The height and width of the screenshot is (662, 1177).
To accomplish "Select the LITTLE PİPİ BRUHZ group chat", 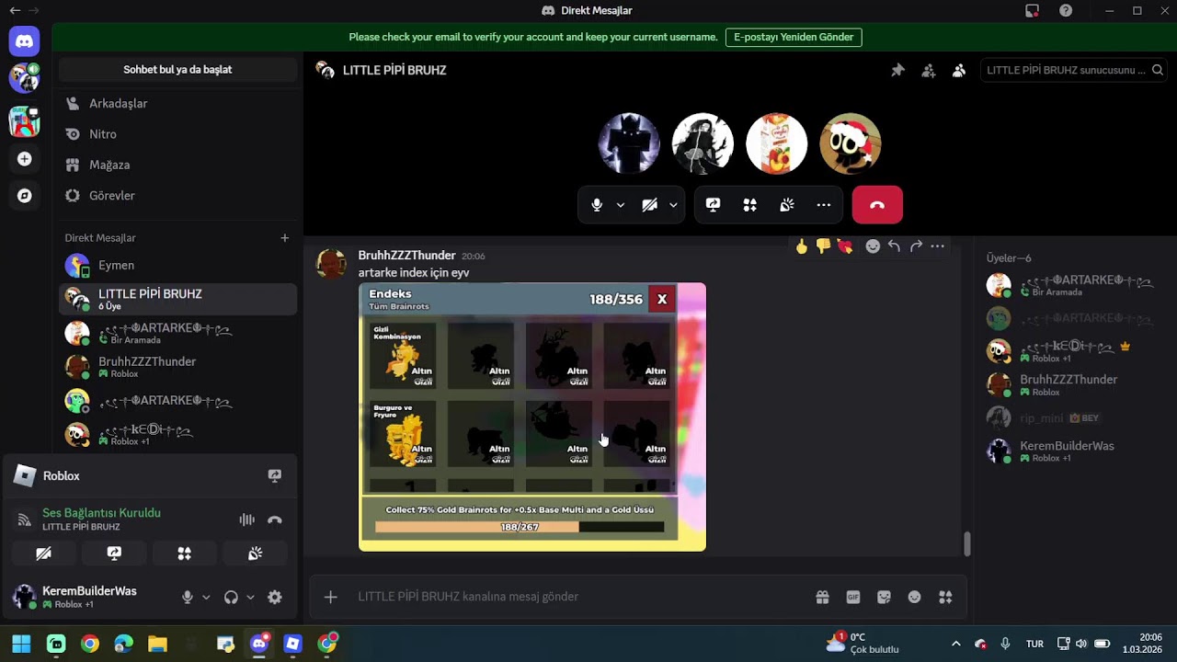I will pyautogui.click(x=177, y=299).
